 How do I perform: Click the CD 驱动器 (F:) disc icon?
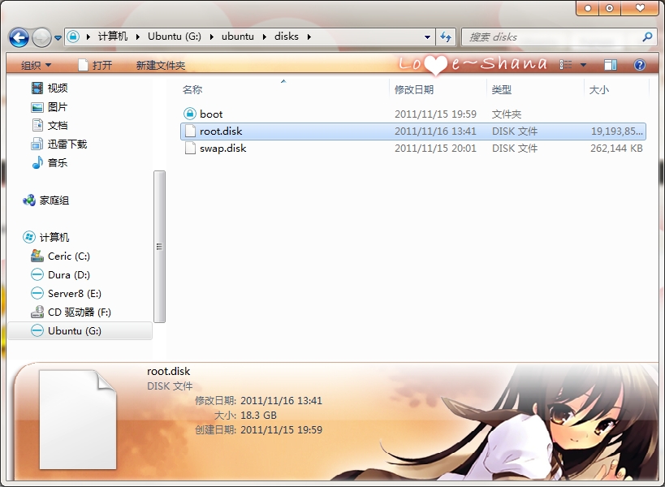(x=37, y=312)
